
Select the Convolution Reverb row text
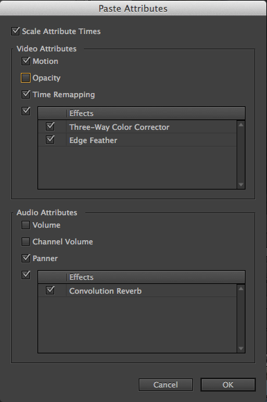point(105,291)
